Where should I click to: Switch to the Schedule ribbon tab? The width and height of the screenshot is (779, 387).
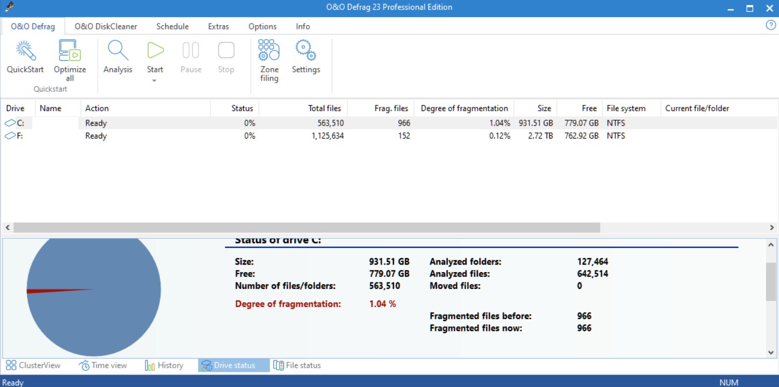coord(172,26)
